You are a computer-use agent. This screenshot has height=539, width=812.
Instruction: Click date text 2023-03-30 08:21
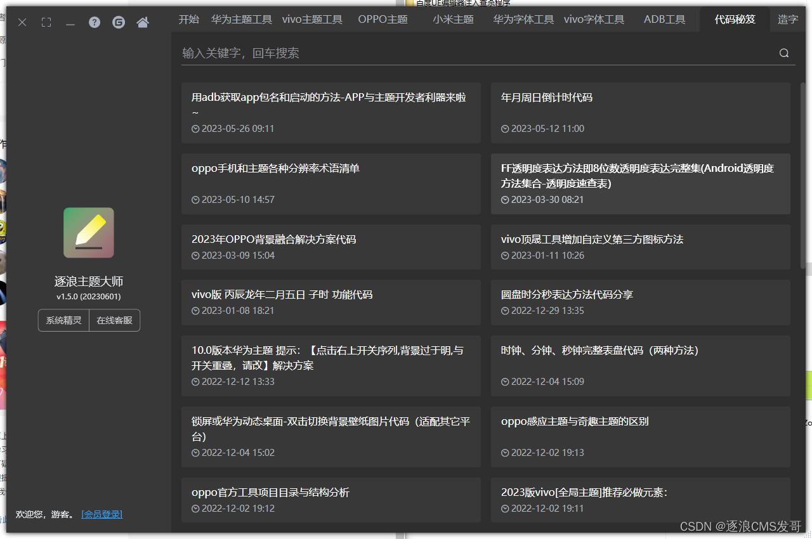pyautogui.click(x=547, y=200)
